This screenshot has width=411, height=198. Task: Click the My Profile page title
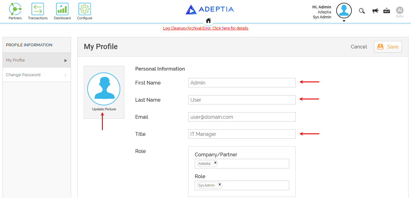(x=101, y=47)
